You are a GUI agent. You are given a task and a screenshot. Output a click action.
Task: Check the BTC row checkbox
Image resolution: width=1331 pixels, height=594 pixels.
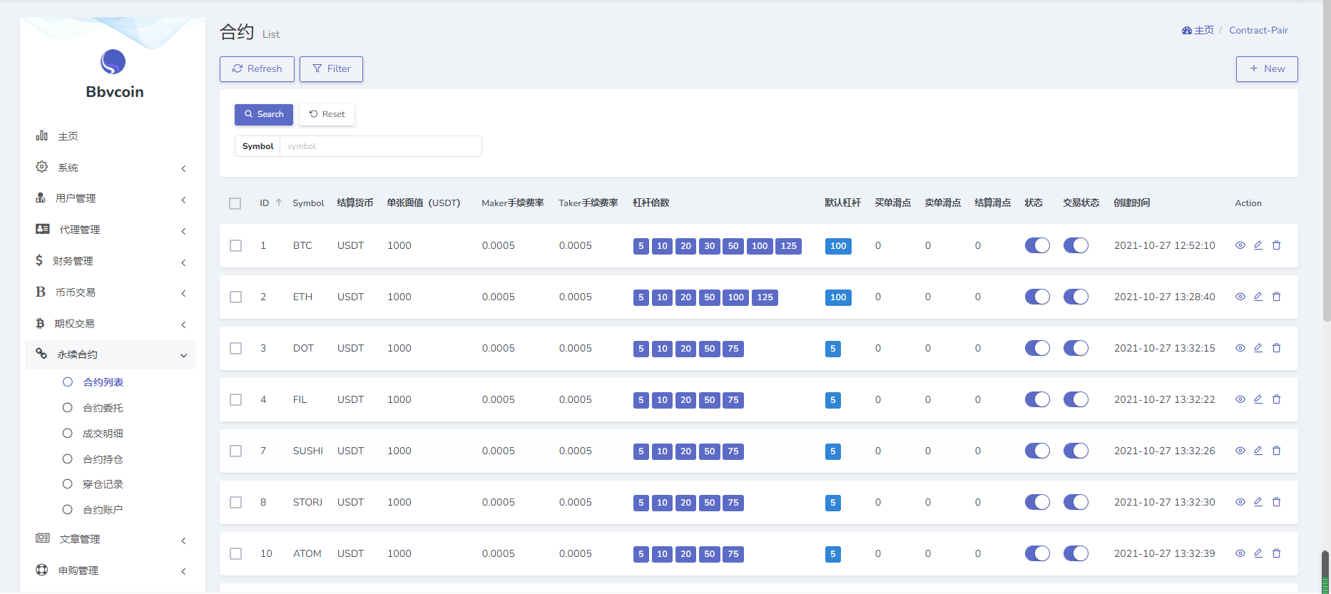236,246
